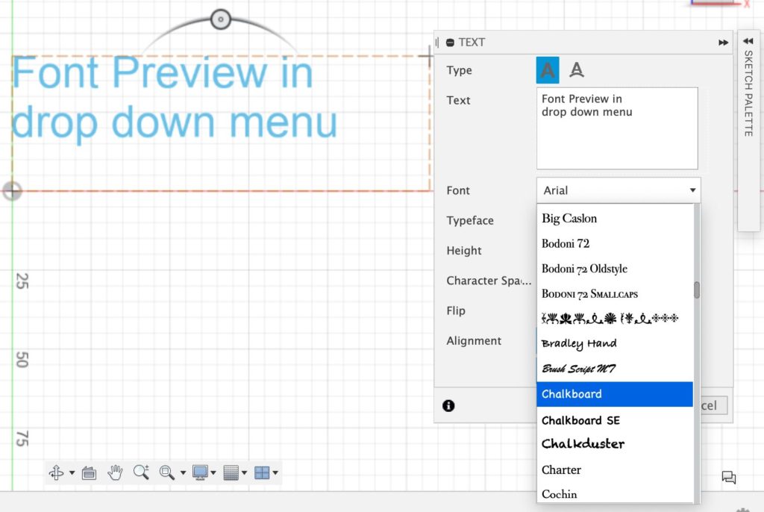Click the Viewports layout icon
The image size is (764, 512).
pyautogui.click(x=262, y=472)
